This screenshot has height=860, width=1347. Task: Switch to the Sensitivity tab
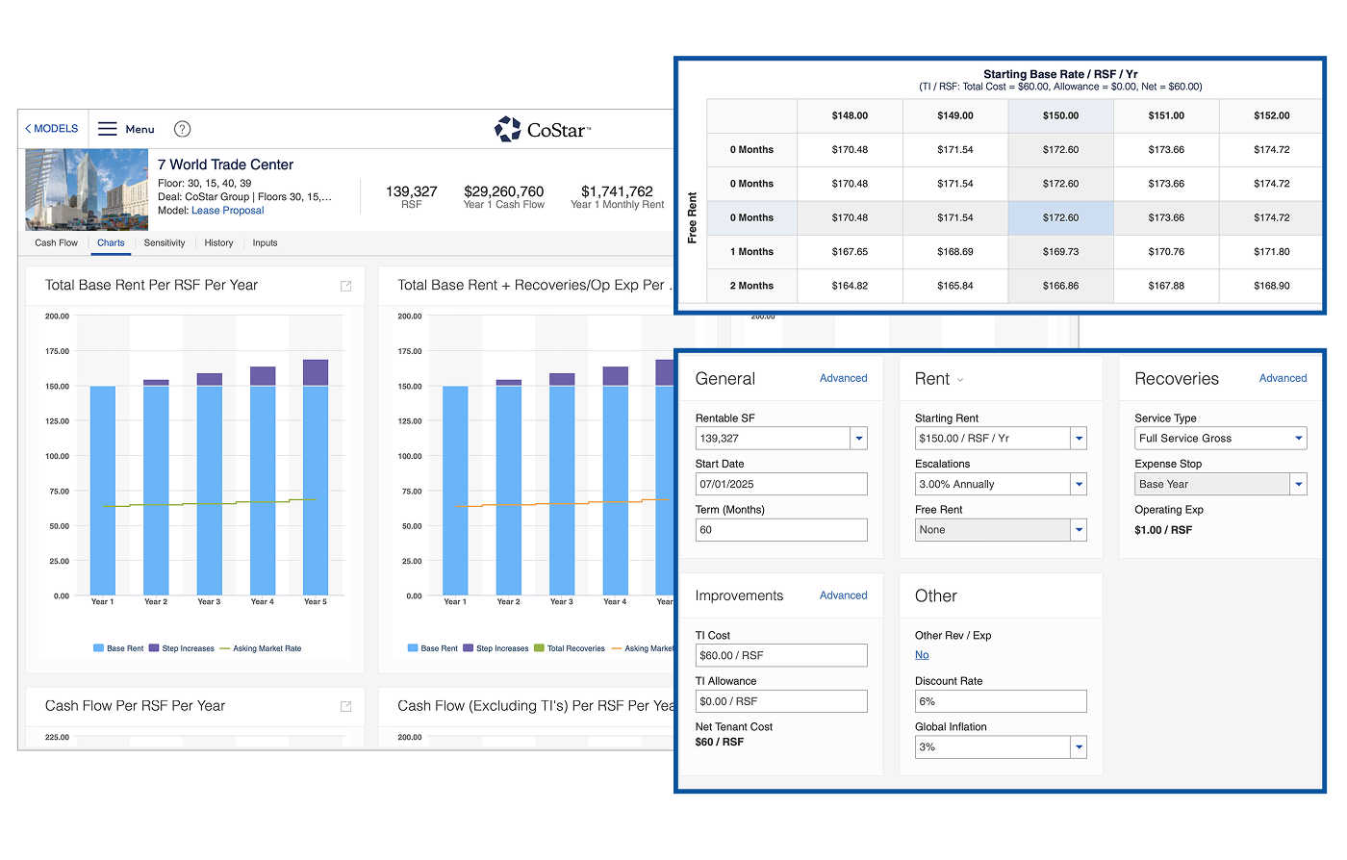pyautogui.click(x=165, y=243)
